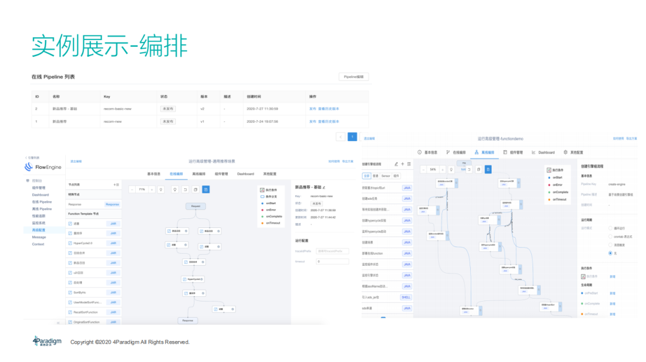
Task: Click 发布 for recom-basic-new row
Action: click(x=313, y=109)
